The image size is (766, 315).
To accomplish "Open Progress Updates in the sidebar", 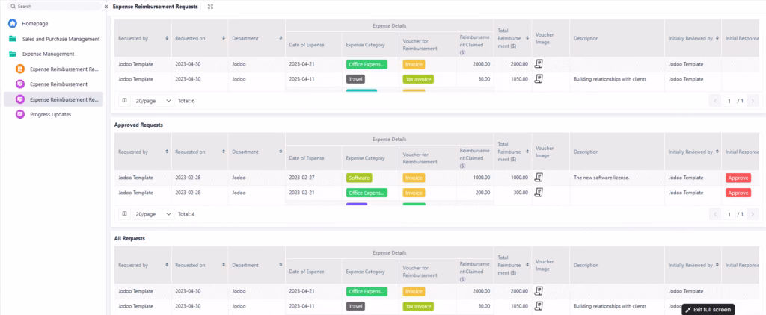I will [x=50, y=114].
